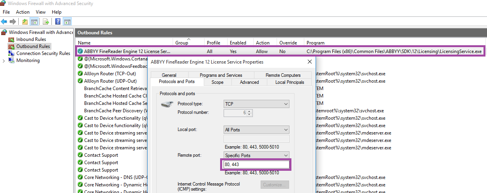Viewport: 487px width, 193px height.
Task: Click the Forward arrow toolbar icon
Action: [13, 21]
